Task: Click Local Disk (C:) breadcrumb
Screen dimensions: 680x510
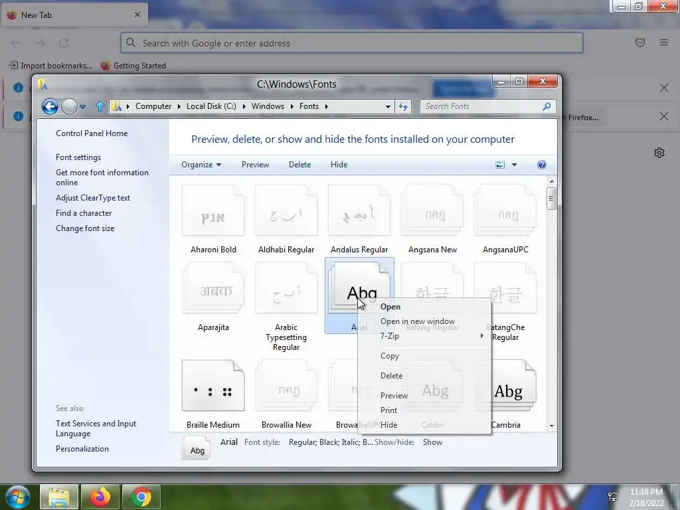Action: (211, 106)
